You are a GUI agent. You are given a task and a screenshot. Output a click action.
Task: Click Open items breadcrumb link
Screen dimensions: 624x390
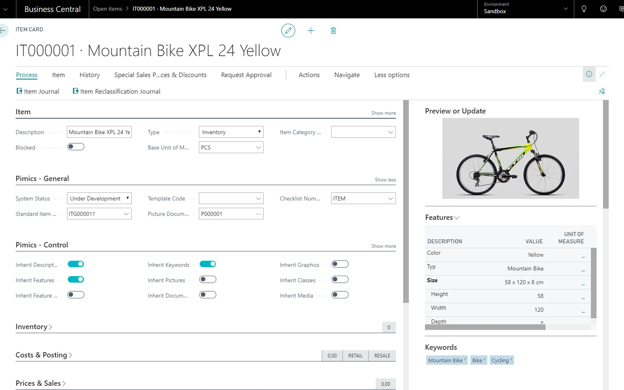(x=108, y=9)
